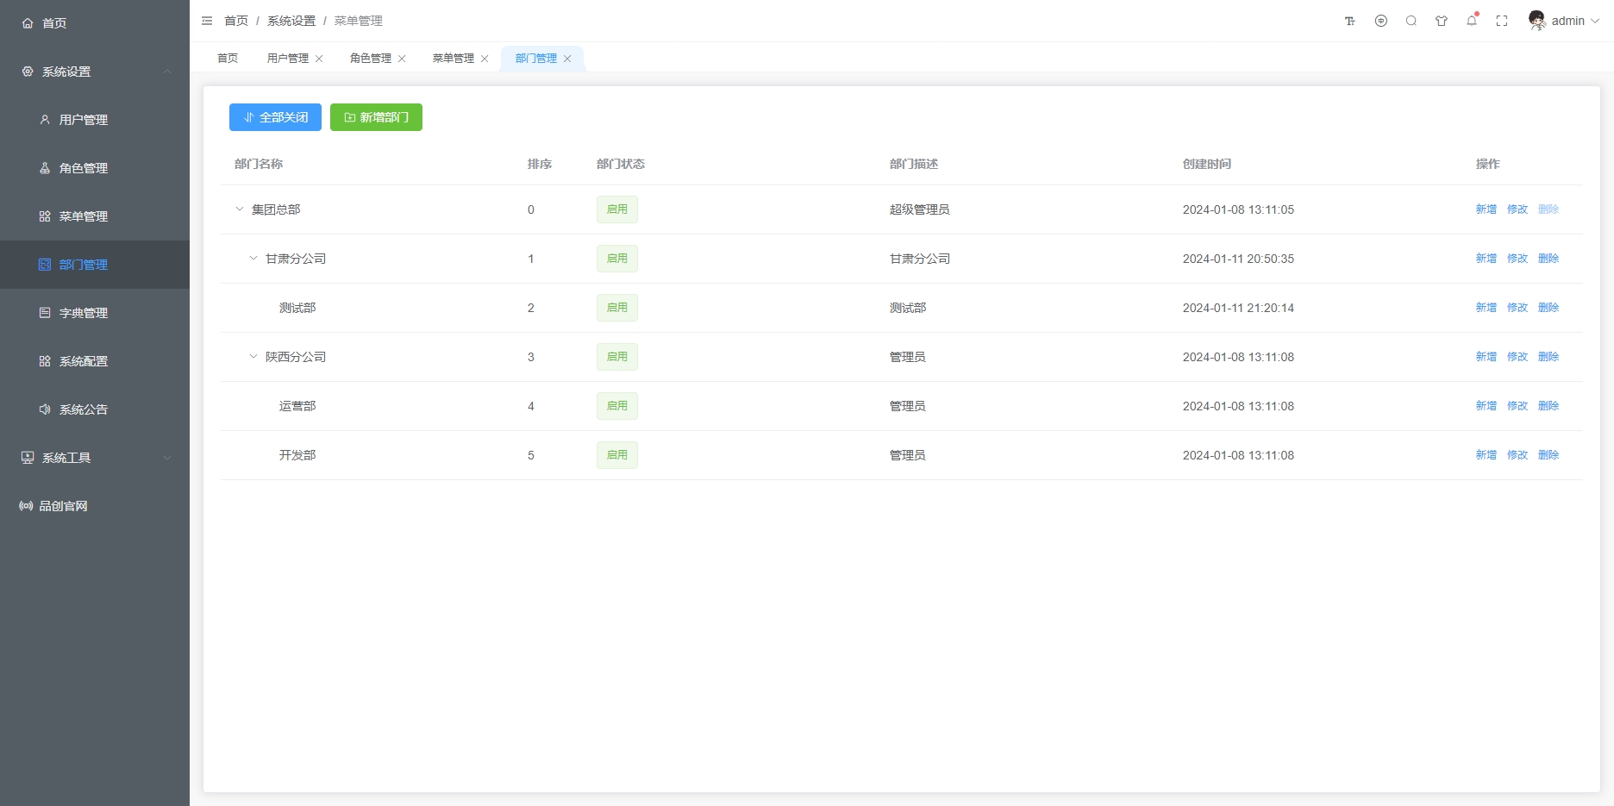Click the circular icon beside font size
Image resolution: width=1614 pixels, height=806 pixels.
coord(1381,21)
